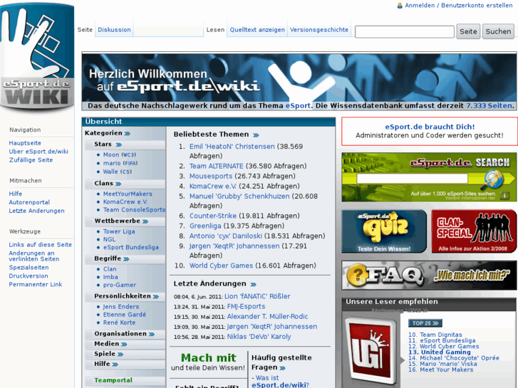The height and width of the screenshot is (388, 518).
Task: Click the eSport.de WIKI logo
Action: (37, 58)
